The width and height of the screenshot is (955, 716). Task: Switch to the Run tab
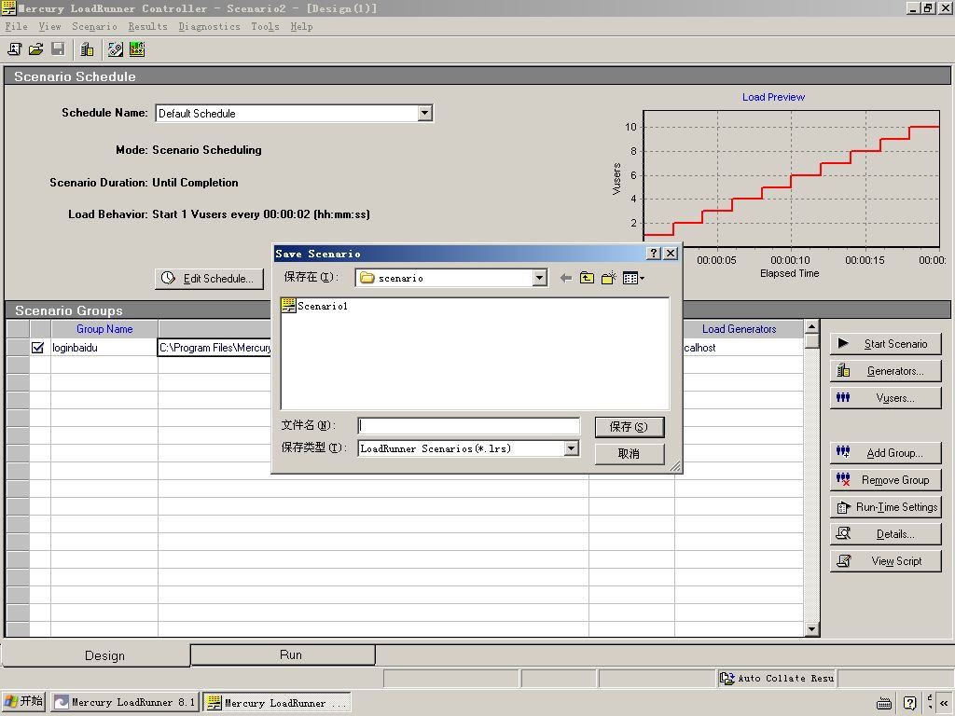[290, 654]
